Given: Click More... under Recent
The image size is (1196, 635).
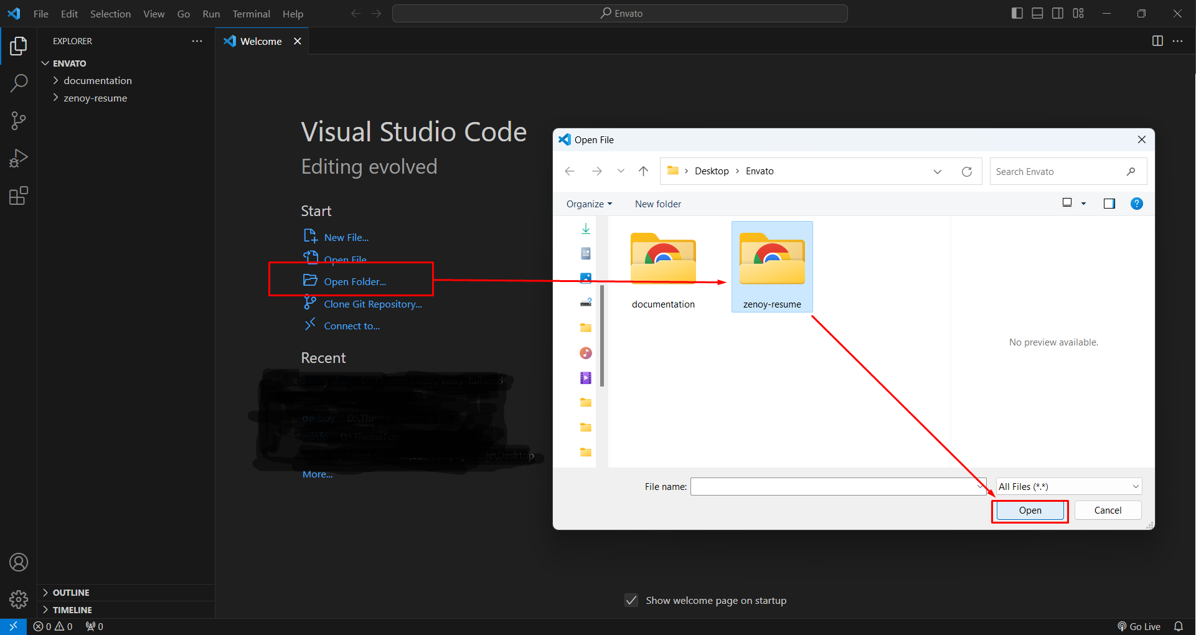Looking at the screenshot, I should [318, 474].
